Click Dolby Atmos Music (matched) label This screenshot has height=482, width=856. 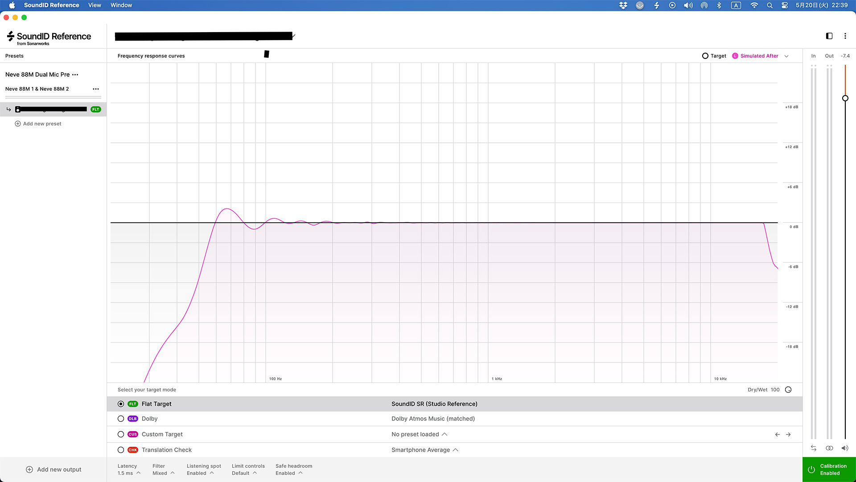(433, 419)
